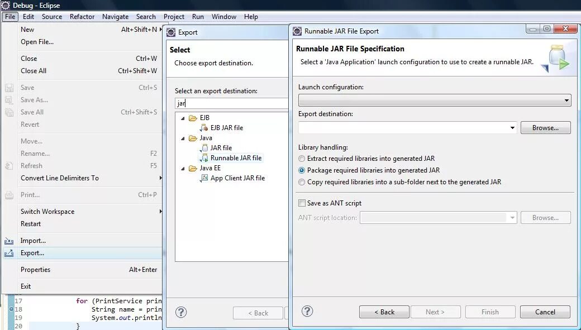Select Extract required libraries option

[x=302, y=159]
